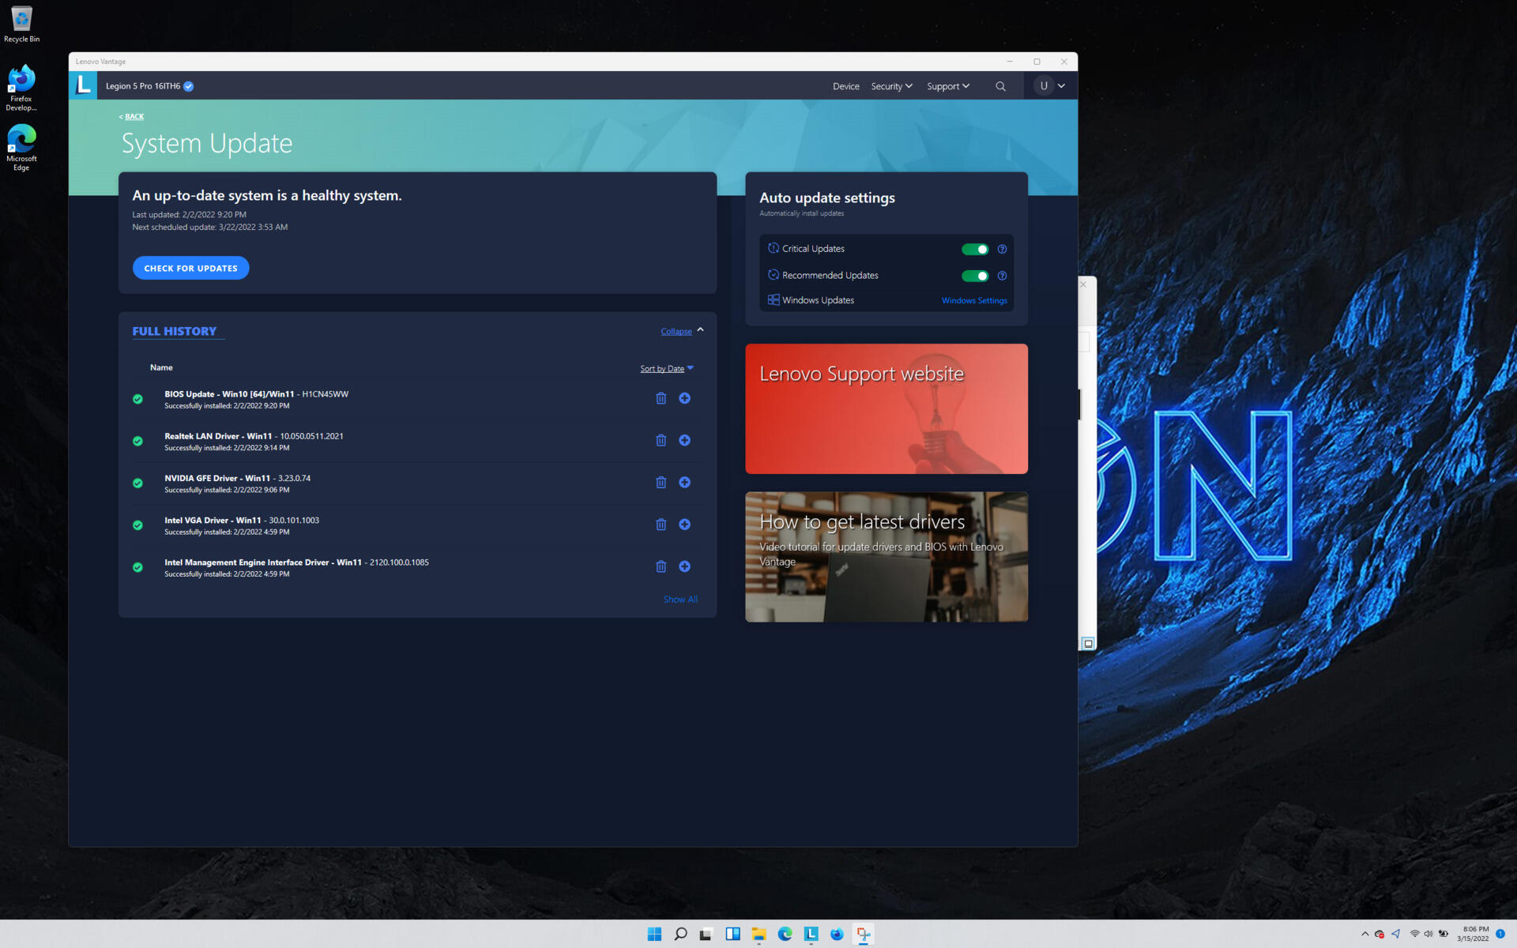Screen dimensions: 1517x948
Task: Delete the BIOS Update history entry
Action: pyautogui.click(x=661, y=398)
